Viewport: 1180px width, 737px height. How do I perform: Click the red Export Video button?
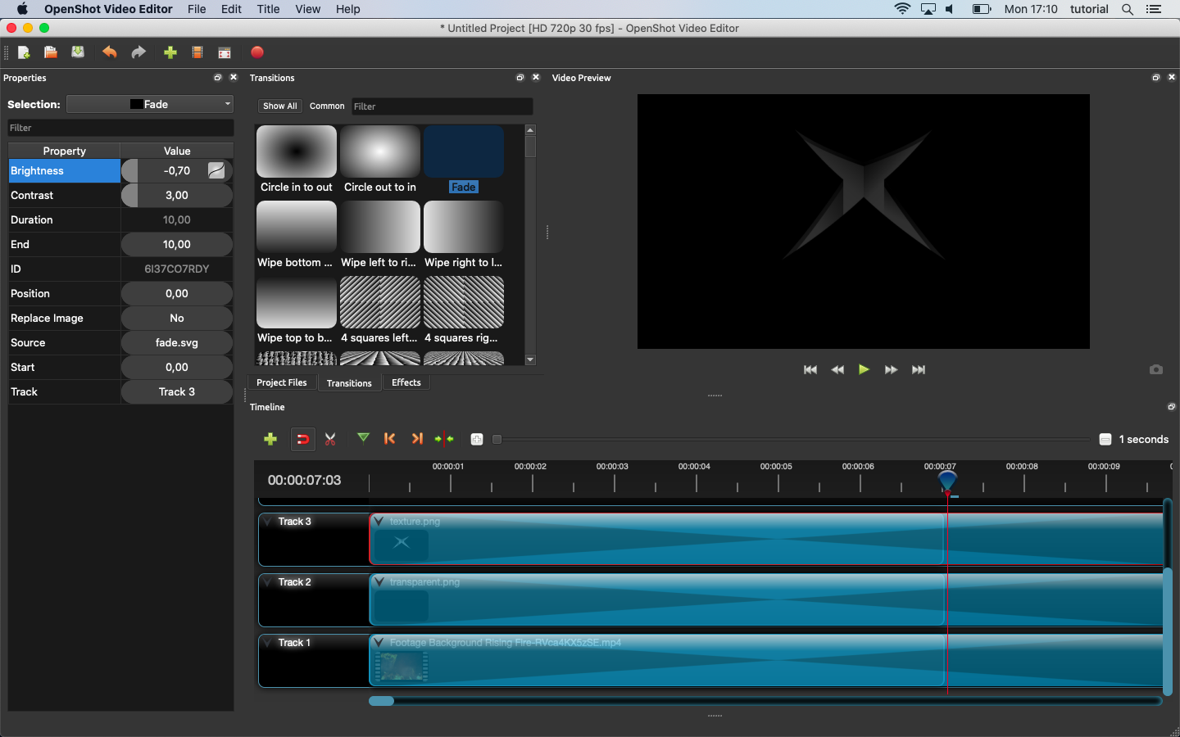(257, 52)
